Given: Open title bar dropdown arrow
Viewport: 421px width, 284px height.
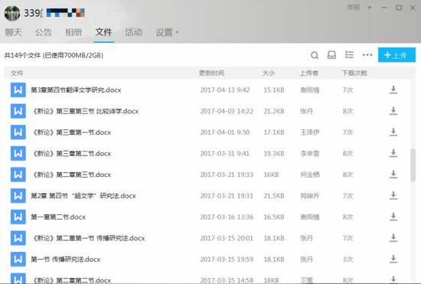Looking at the screenshot, I should tap(370, 8).
